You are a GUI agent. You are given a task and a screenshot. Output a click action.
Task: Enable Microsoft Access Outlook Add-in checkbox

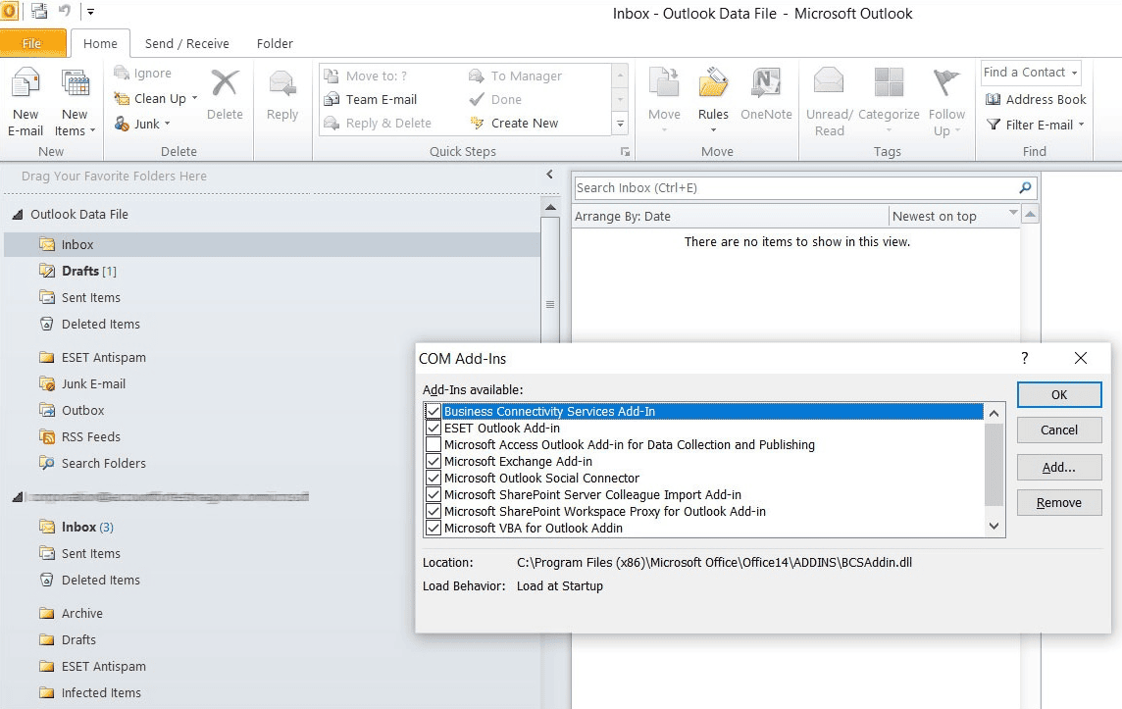433,445
